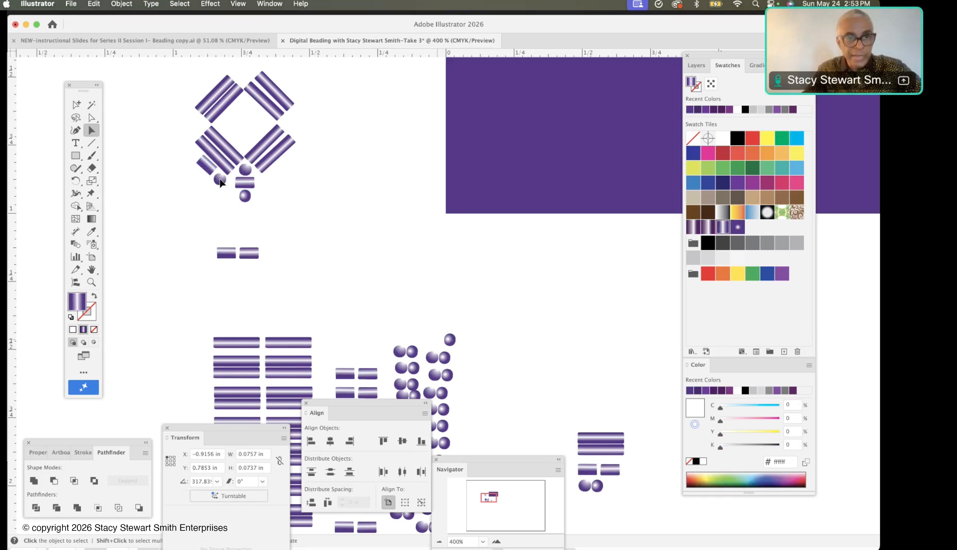Click the Turntable button
The height and width of the screenshot is (550, 957).
[x=229, y=496]
